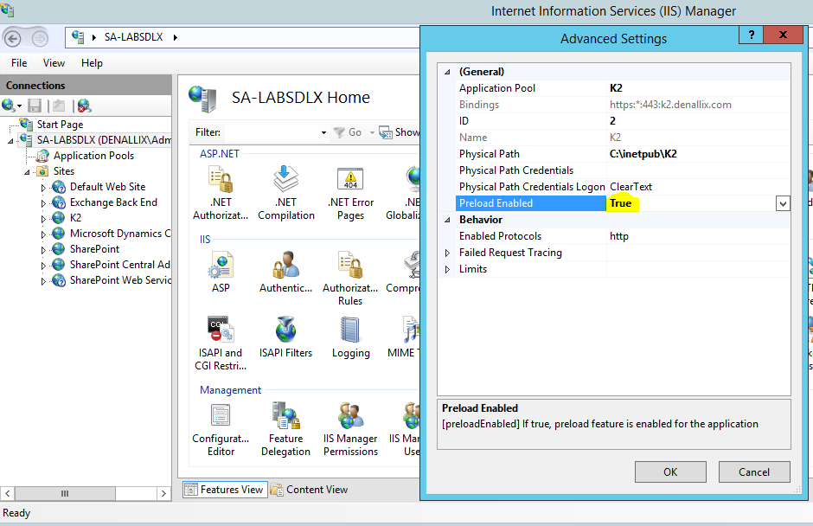
Task: Collapse the SA-LABSDLX server node
Action: 11,141
